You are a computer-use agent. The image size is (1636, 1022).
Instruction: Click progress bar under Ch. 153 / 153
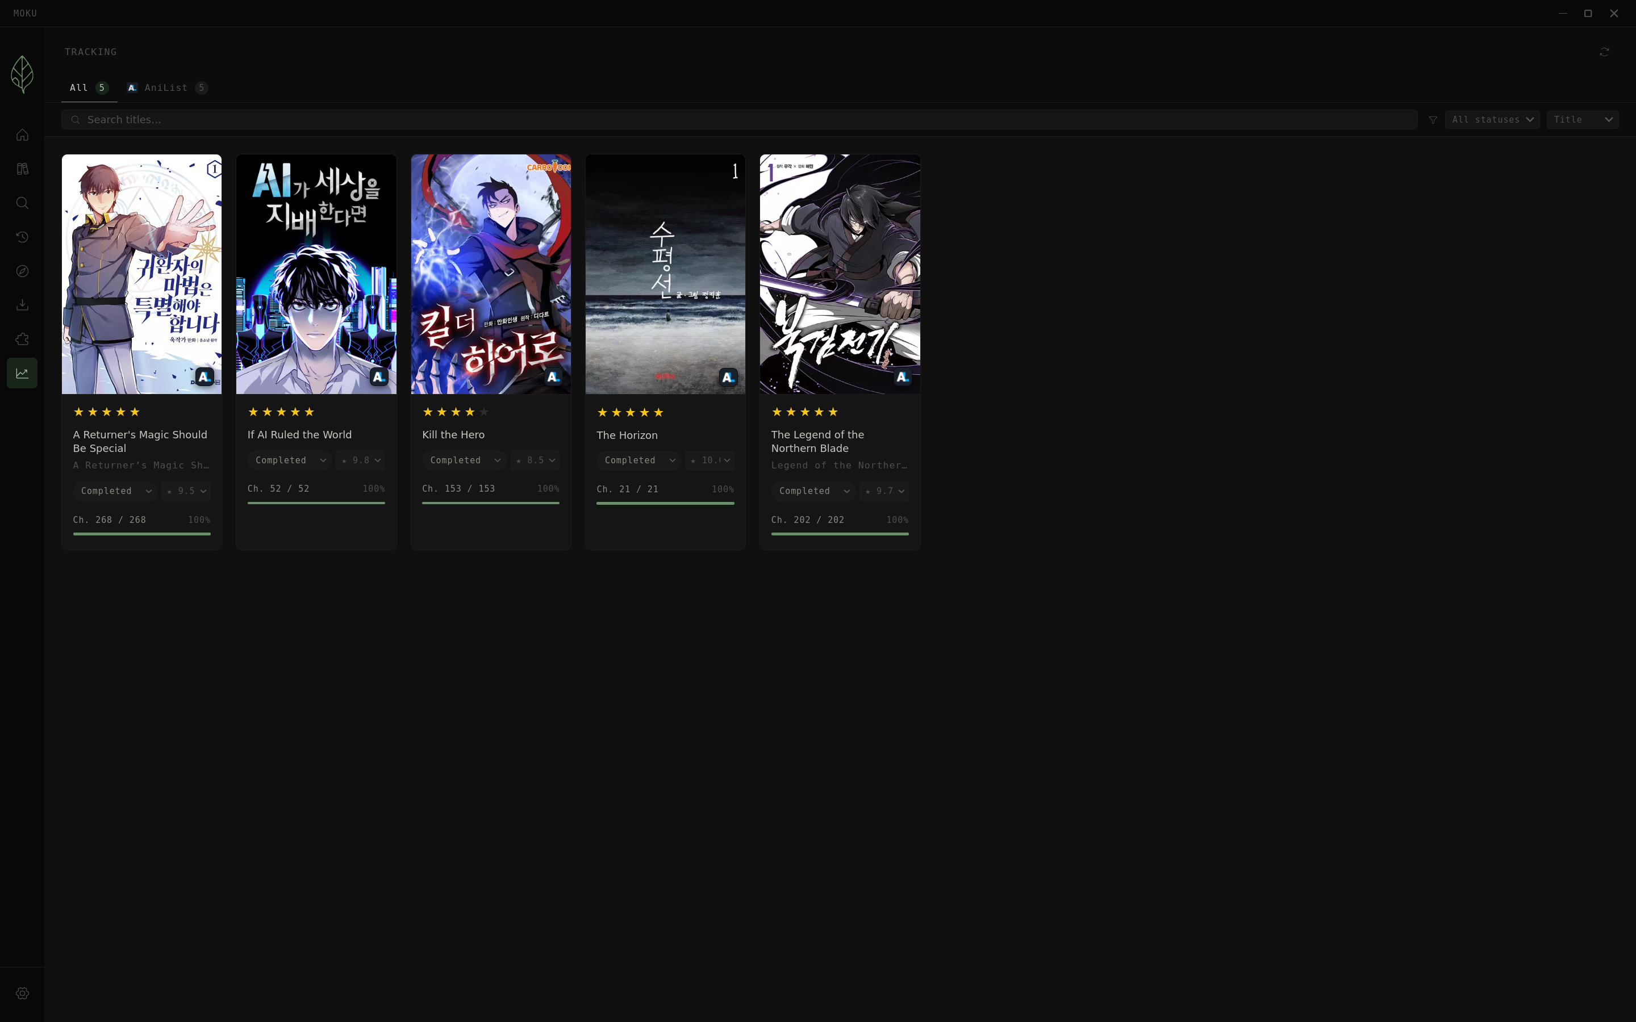(x=491, y=503)
